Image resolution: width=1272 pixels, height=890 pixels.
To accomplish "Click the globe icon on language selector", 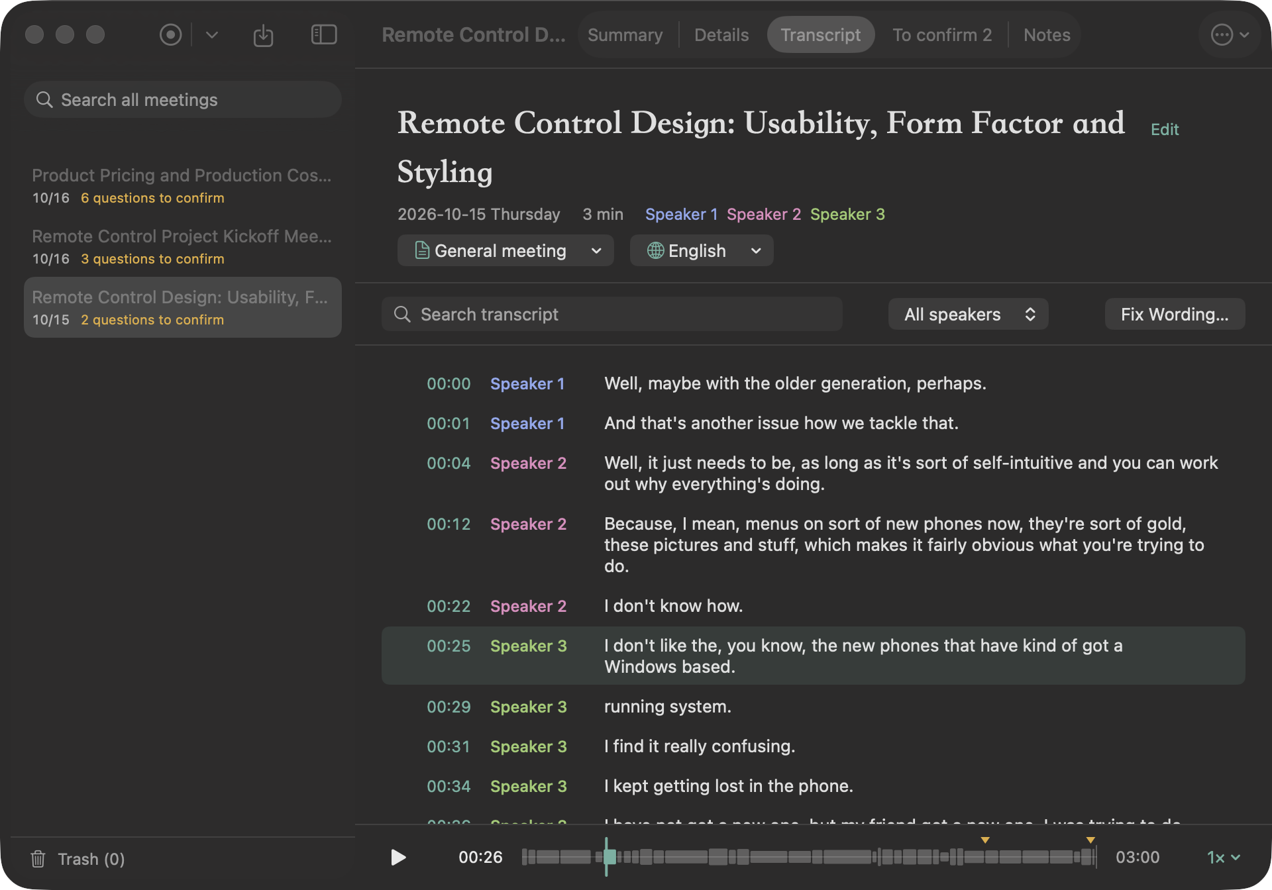I will pyautogui.click(x=655, y=251).
